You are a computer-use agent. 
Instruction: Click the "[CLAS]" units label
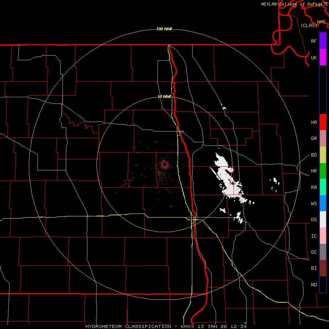(x=309, y=25)
